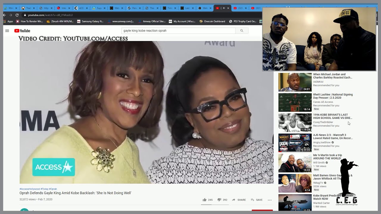This screenshot has height=214, width=381.
Task: Share this video
Action: (x=239, y=200)
